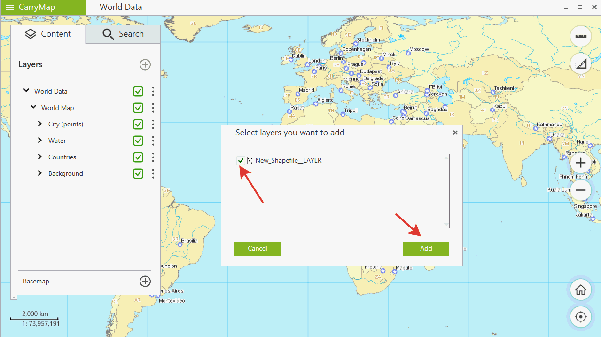This screenshot has width=601, height=337.
Task: Open options menu for Water layer
Action: pos(153,141)
